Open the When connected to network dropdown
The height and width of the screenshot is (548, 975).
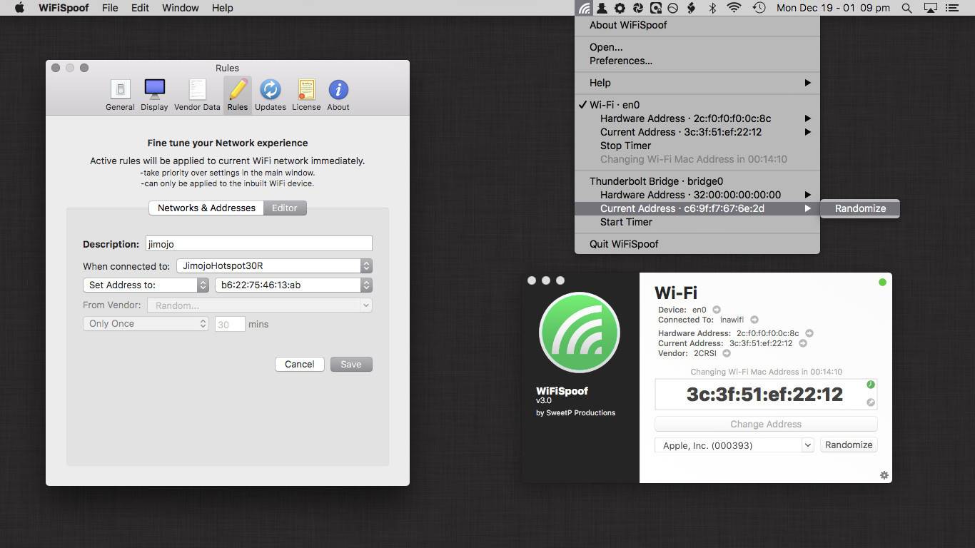[x=274, y=265]
